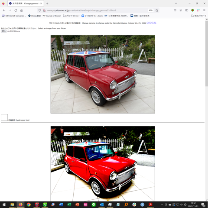
Task: Click the original red Mini car photo
Action: (103, 74)
